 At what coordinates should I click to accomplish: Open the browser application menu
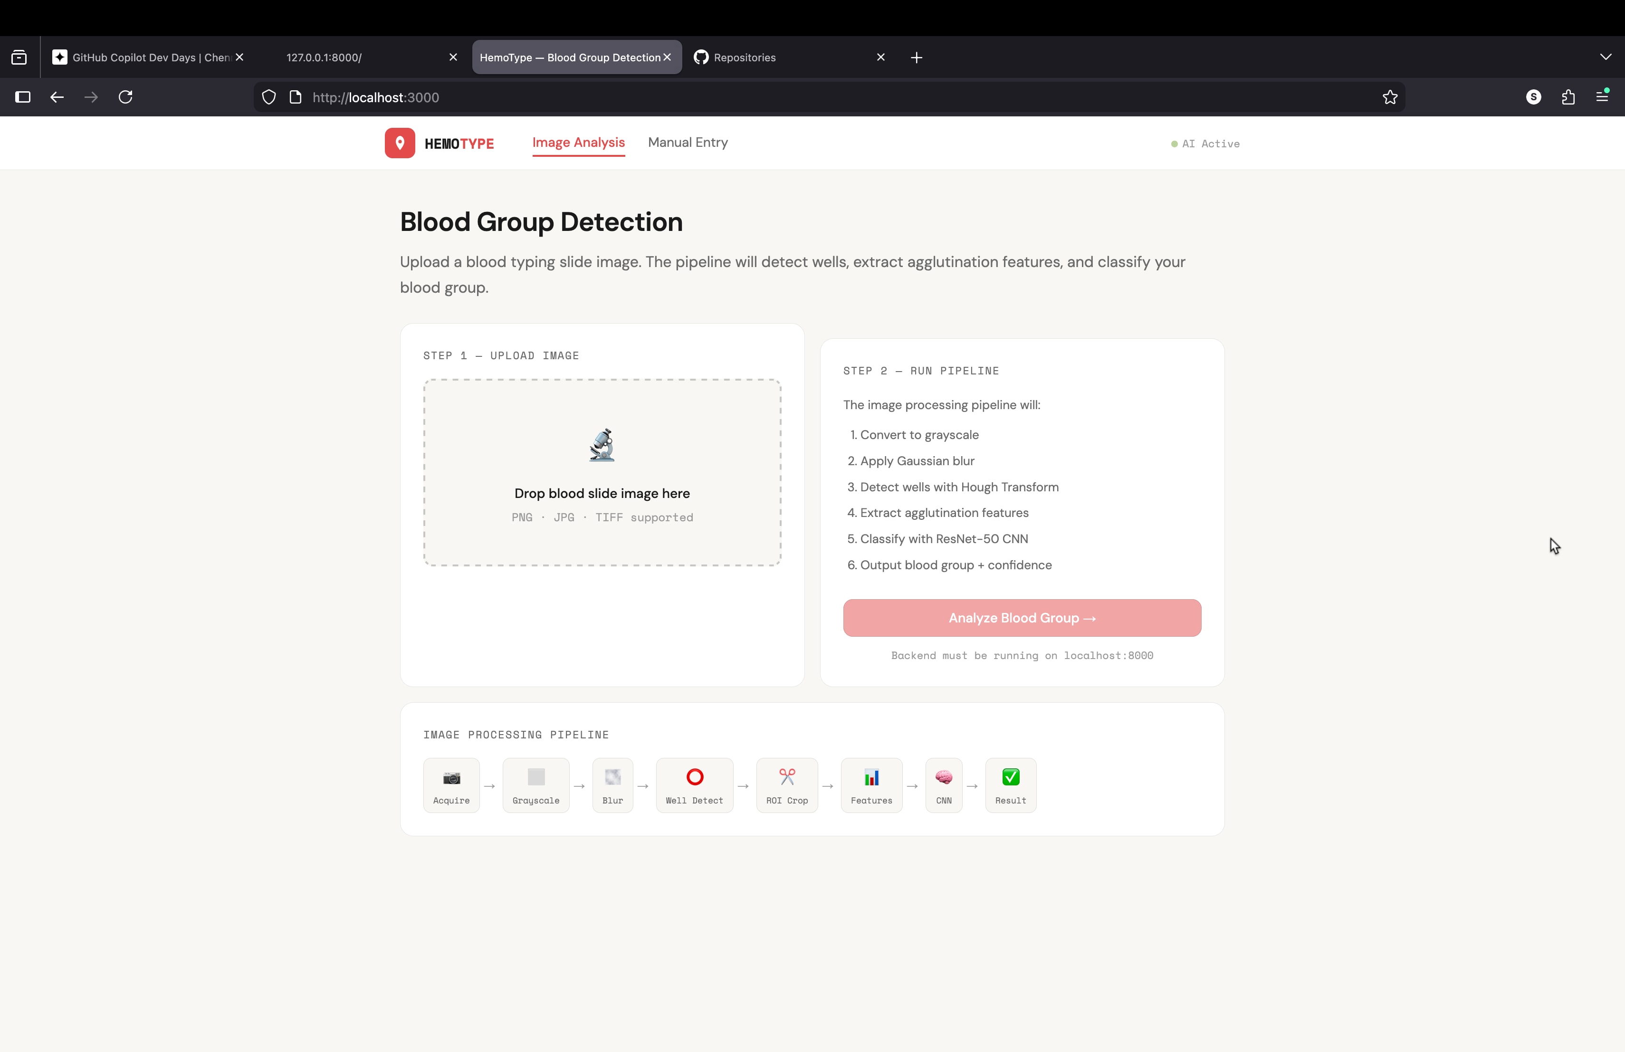click(x=1602, y=97)
